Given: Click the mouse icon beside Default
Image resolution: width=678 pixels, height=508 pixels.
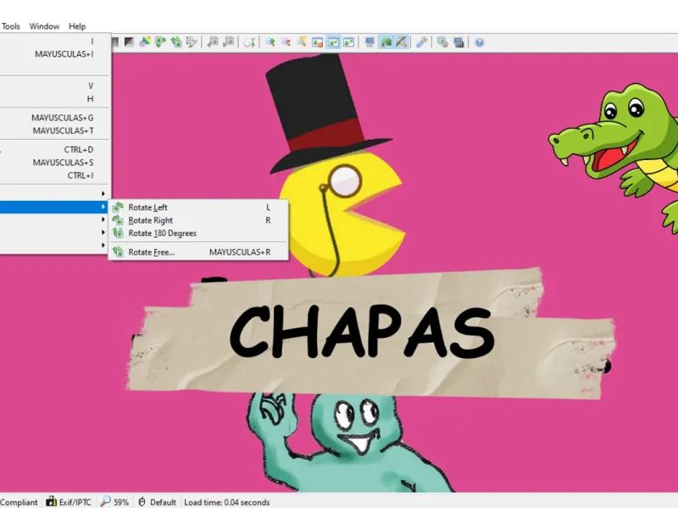Looking at the screenshot, I should [142, 501].
